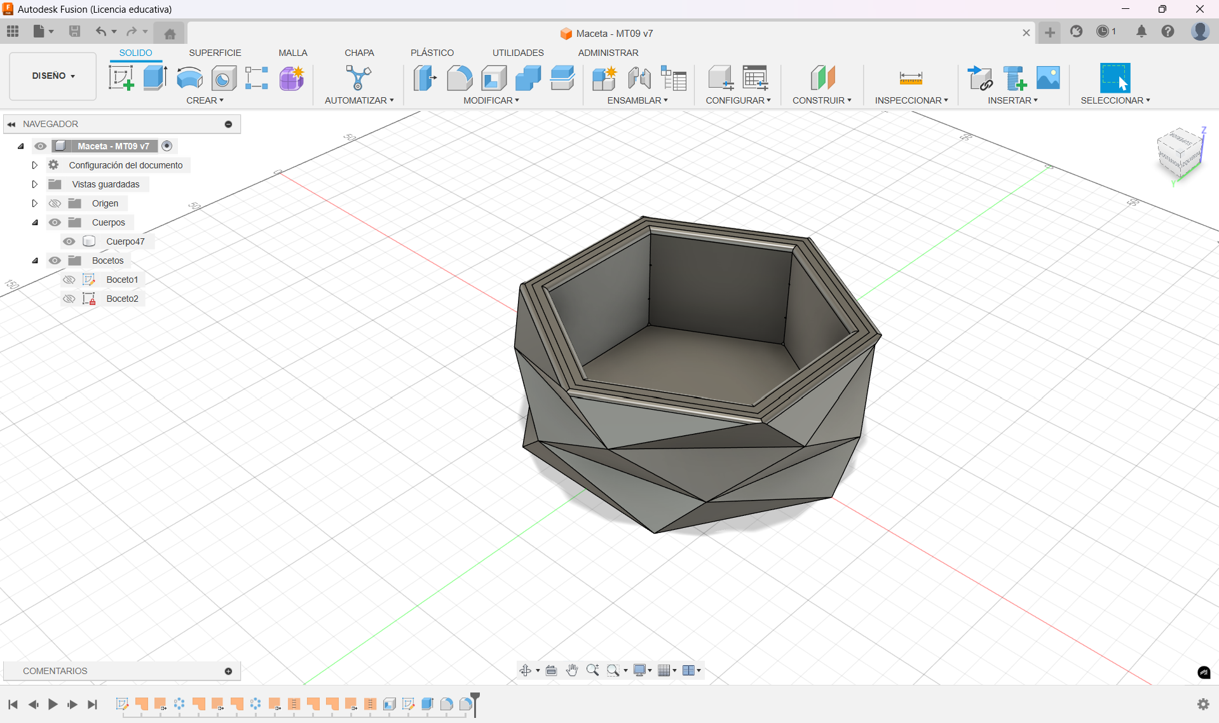Open a new design tab
The width and height of the screenshot is (1219, 723).
(1050, 32)
